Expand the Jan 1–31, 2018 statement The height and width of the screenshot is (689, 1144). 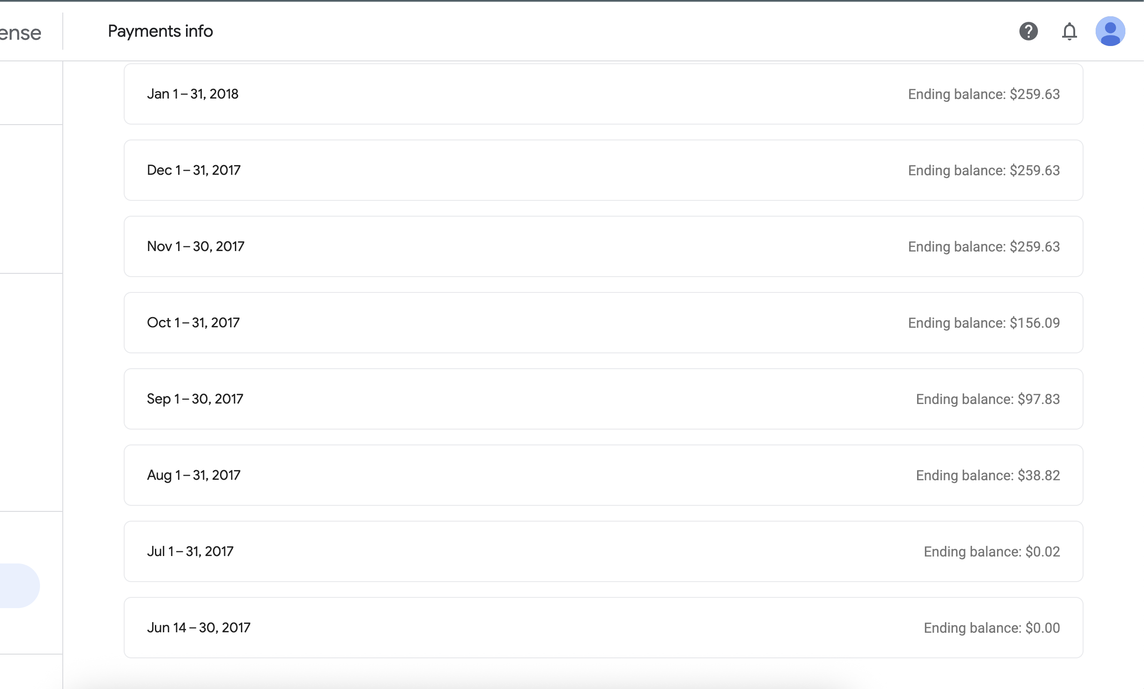click(603, 94)
